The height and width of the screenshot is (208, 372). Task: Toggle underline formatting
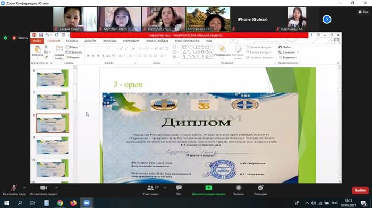pyautogui.click(x=98, y=56)
